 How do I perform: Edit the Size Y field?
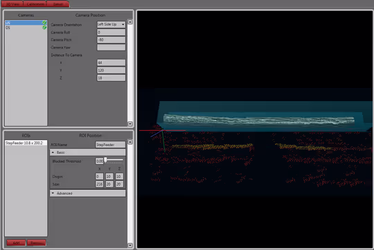click(109, 184)
